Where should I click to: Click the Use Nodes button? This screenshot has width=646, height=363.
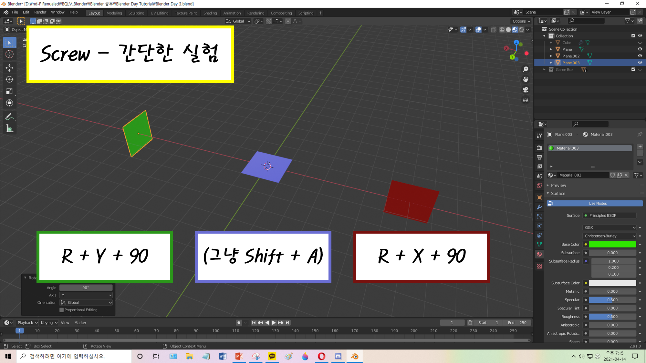point(597,203)
